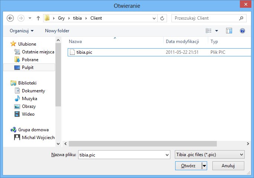254x178 pixels.
Task: Open the recent locations dropdown arrow
Action: 30,18
